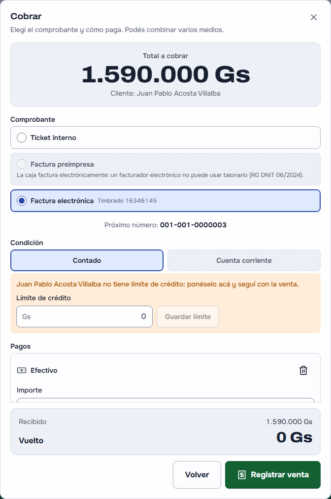
Task: Select the Ticket interno radio button
Action: [22, 138]
